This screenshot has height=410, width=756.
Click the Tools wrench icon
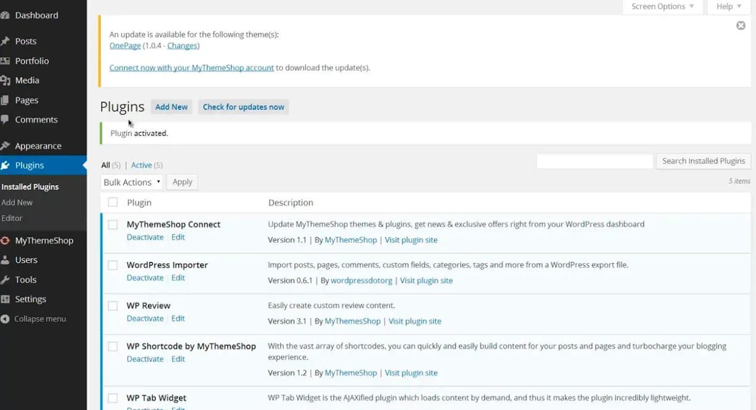tap(5, 280)
